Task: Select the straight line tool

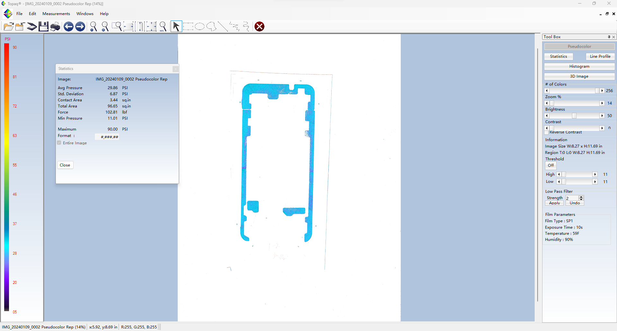Action: coord(223,27)
